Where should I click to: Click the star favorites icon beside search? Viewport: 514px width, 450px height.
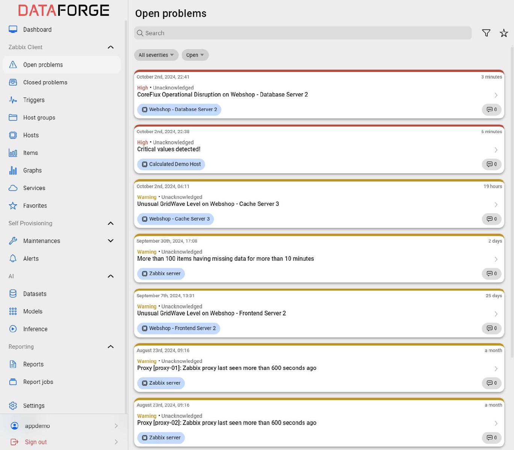point(503,33)
